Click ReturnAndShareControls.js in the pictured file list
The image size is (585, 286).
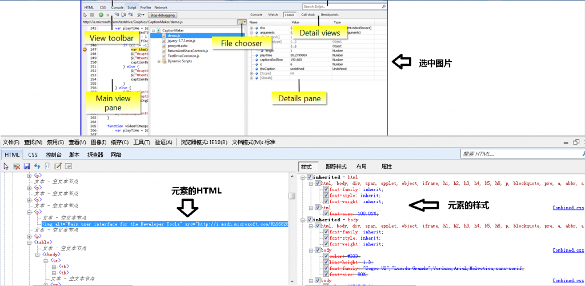tap(187, 51)
